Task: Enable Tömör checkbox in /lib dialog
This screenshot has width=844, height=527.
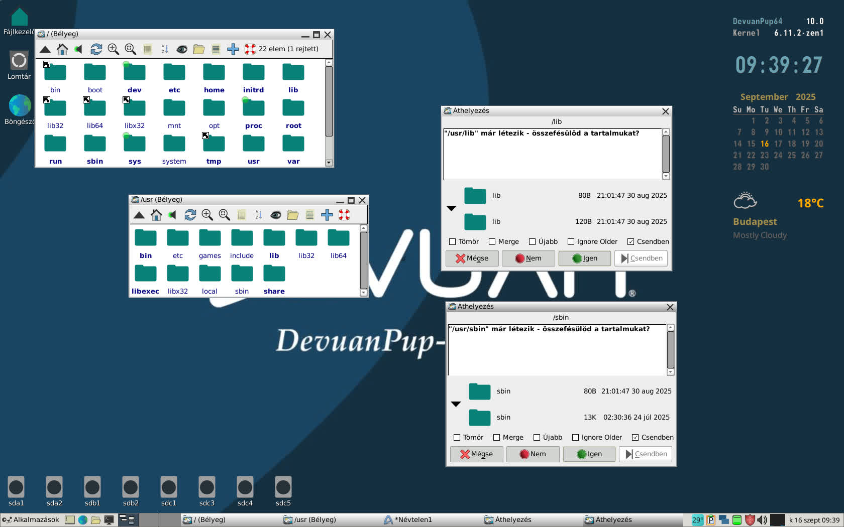Action: pyautogui.click(x=452, y=241)
